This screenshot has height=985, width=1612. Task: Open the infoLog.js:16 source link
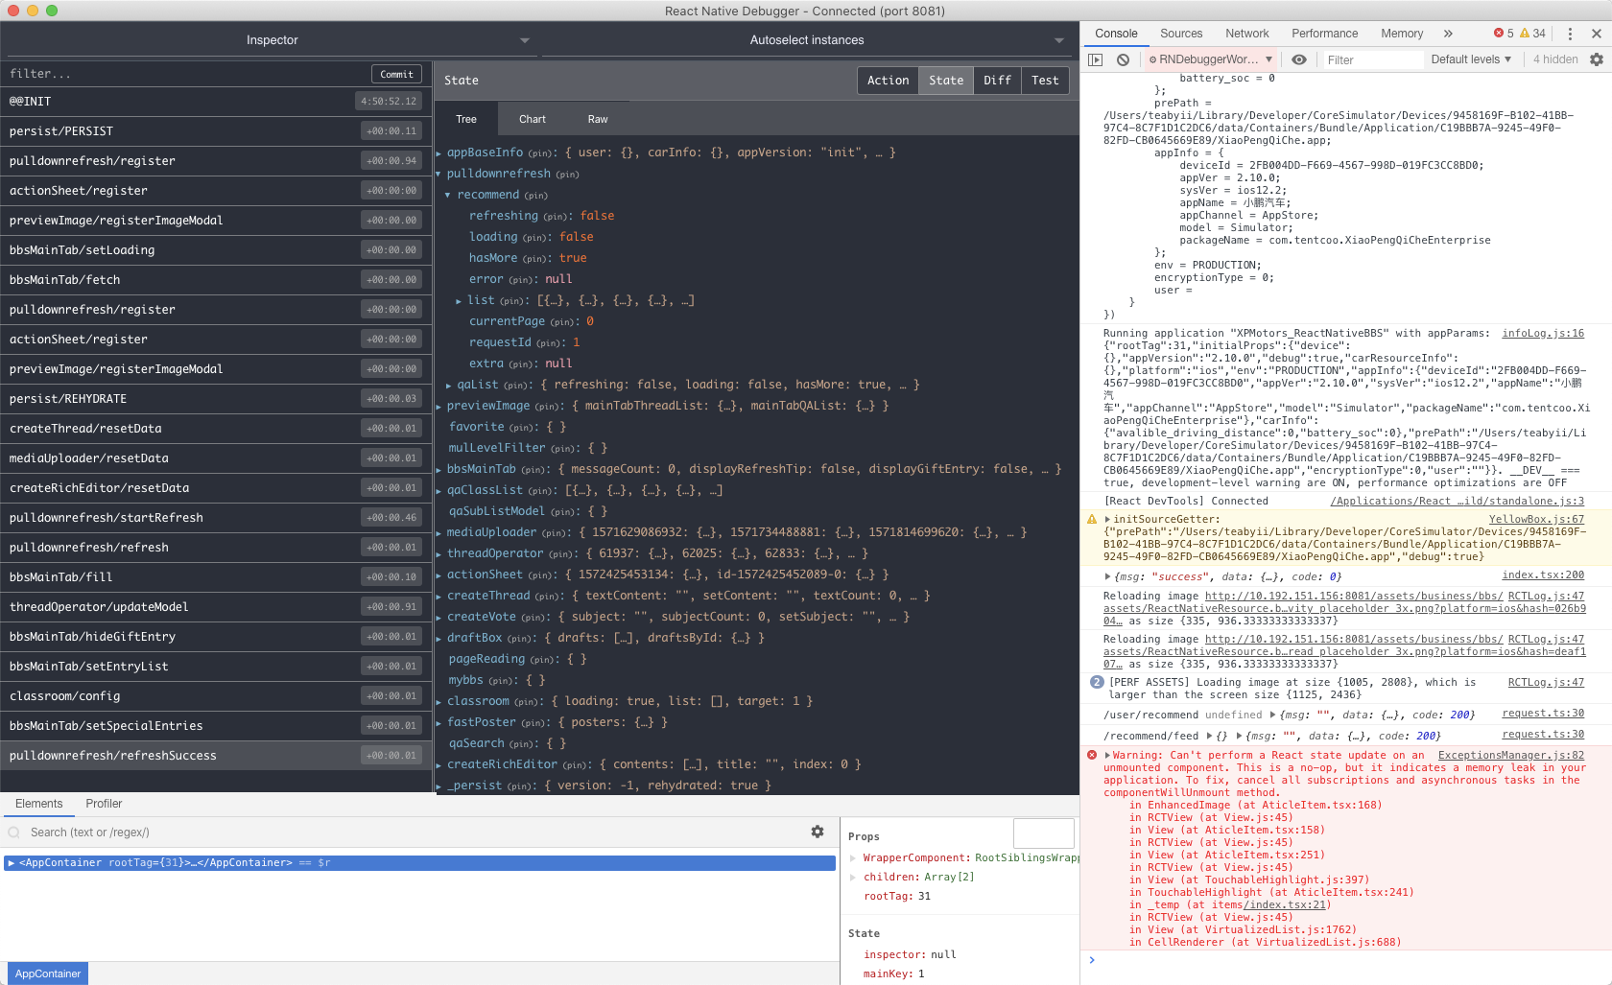coord(1543,334)
